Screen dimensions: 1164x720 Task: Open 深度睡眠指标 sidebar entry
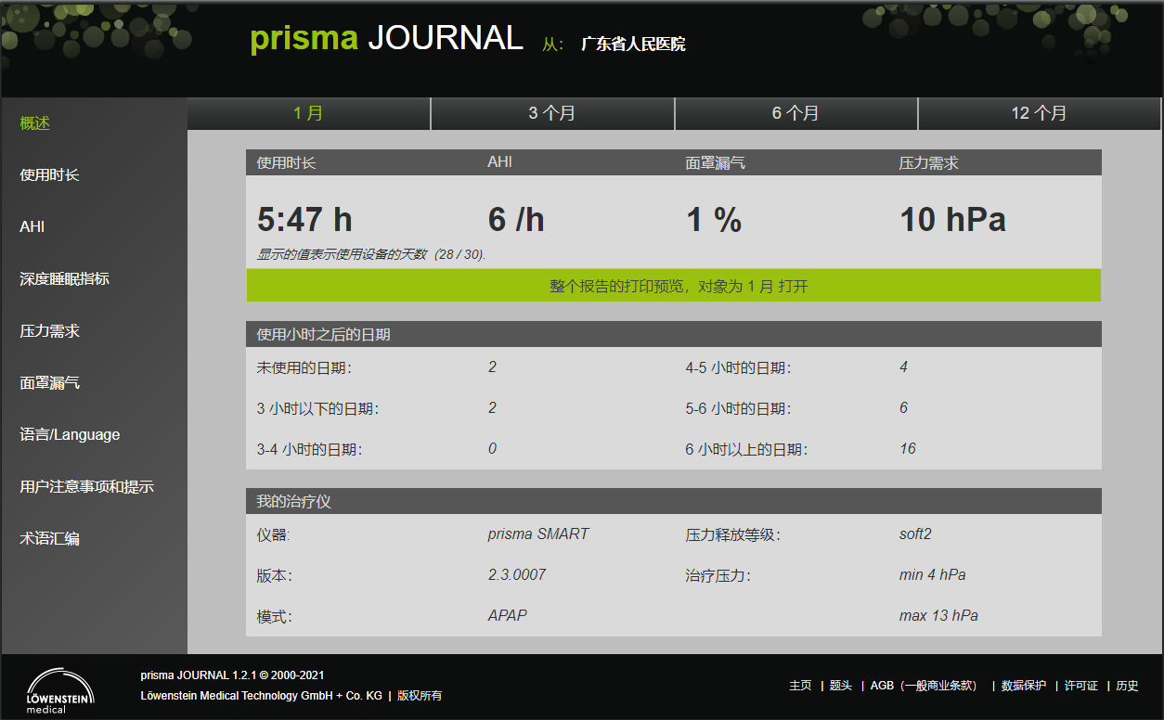point(65,279)
